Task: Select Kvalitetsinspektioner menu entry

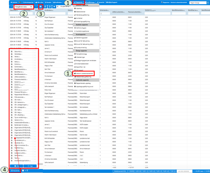Action: (x=82, y=31)
